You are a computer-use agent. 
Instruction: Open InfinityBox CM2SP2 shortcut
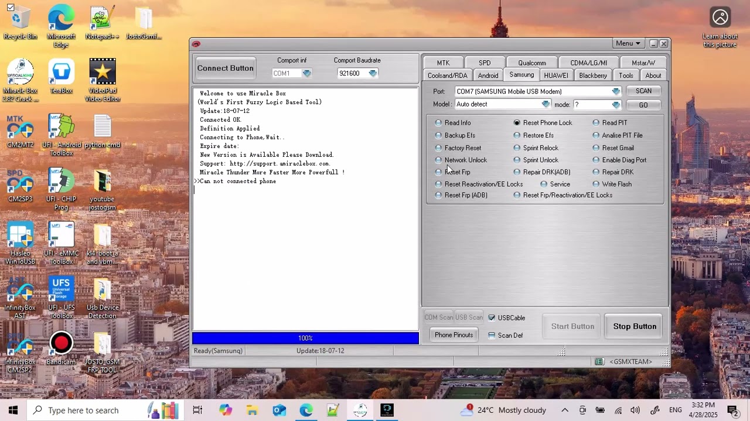pos(20,353)
